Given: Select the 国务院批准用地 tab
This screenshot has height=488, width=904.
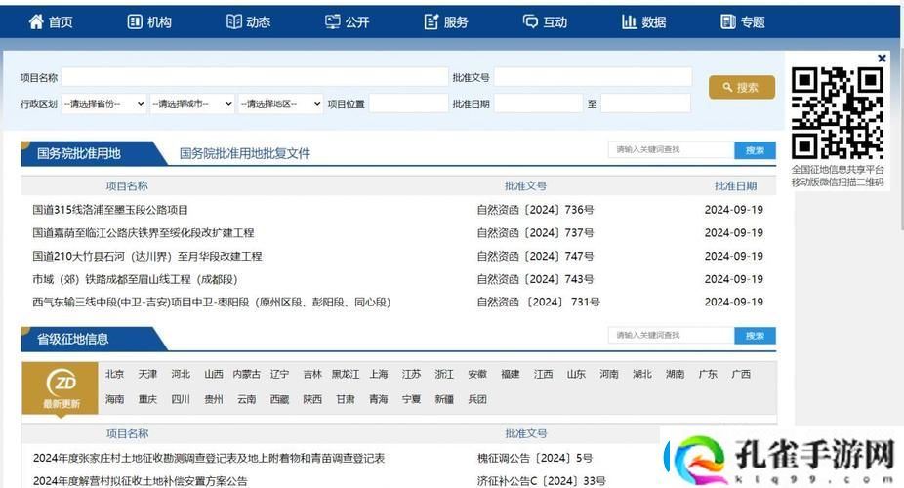Looking at the screenshot, I should 79,153.
